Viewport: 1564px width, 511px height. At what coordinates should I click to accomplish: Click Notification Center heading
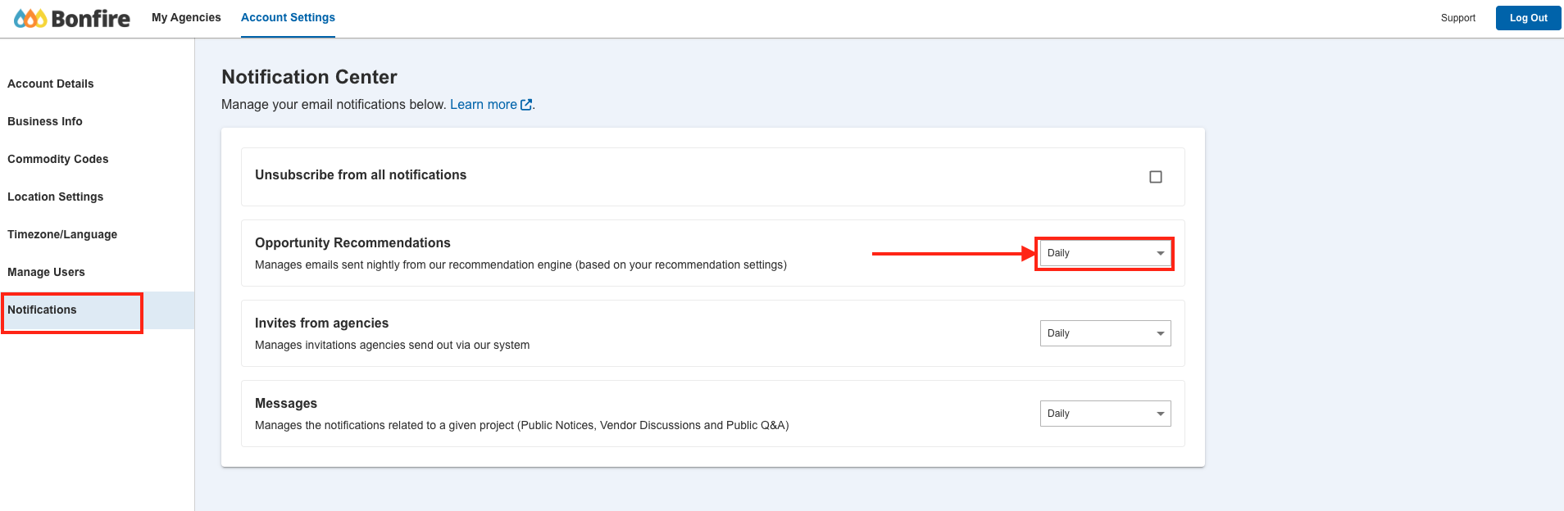[x=309, y=77]
